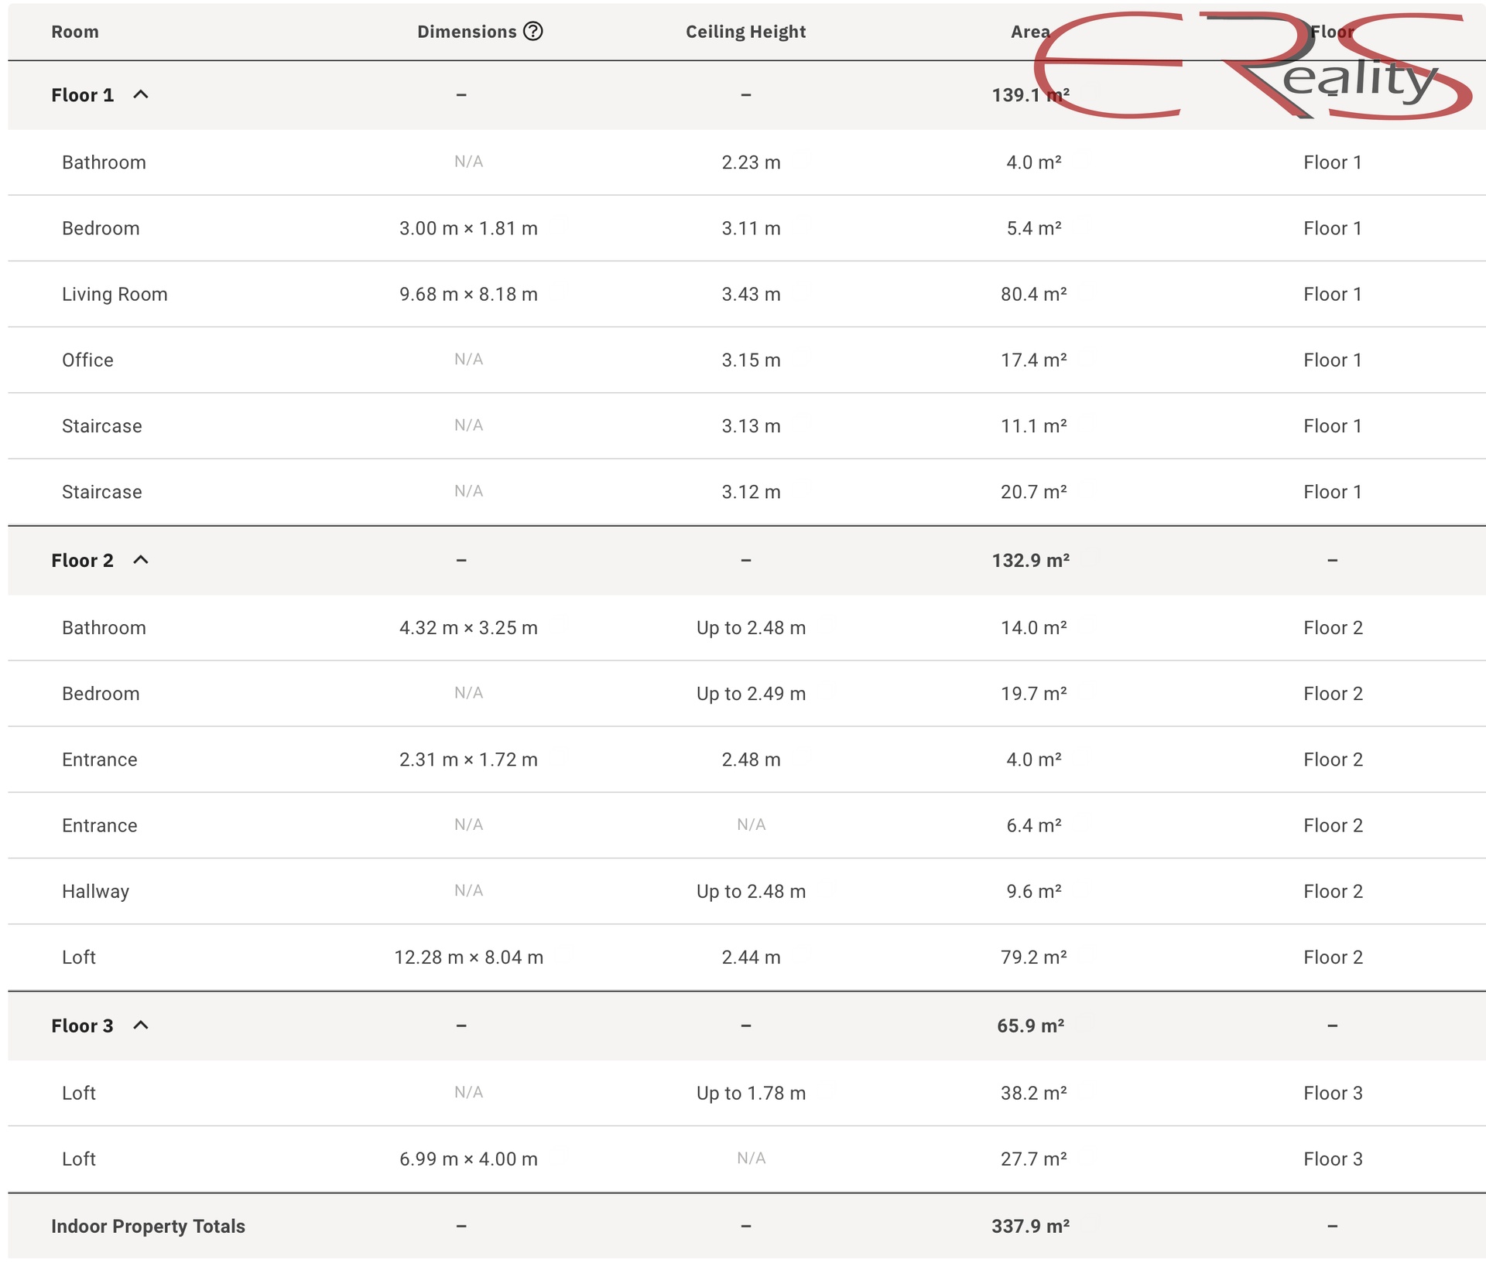
Task: Click the 337.9 m² total area value
Action: [x=1030, y=1226]
